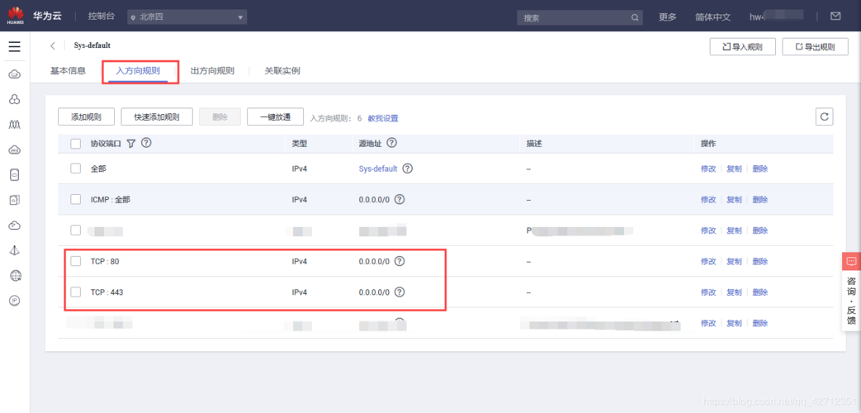Click the TCP : 443 protocol cell
The width and height of the screenshot is (861, 413).
pyautogui.click(x=107, y=292)
